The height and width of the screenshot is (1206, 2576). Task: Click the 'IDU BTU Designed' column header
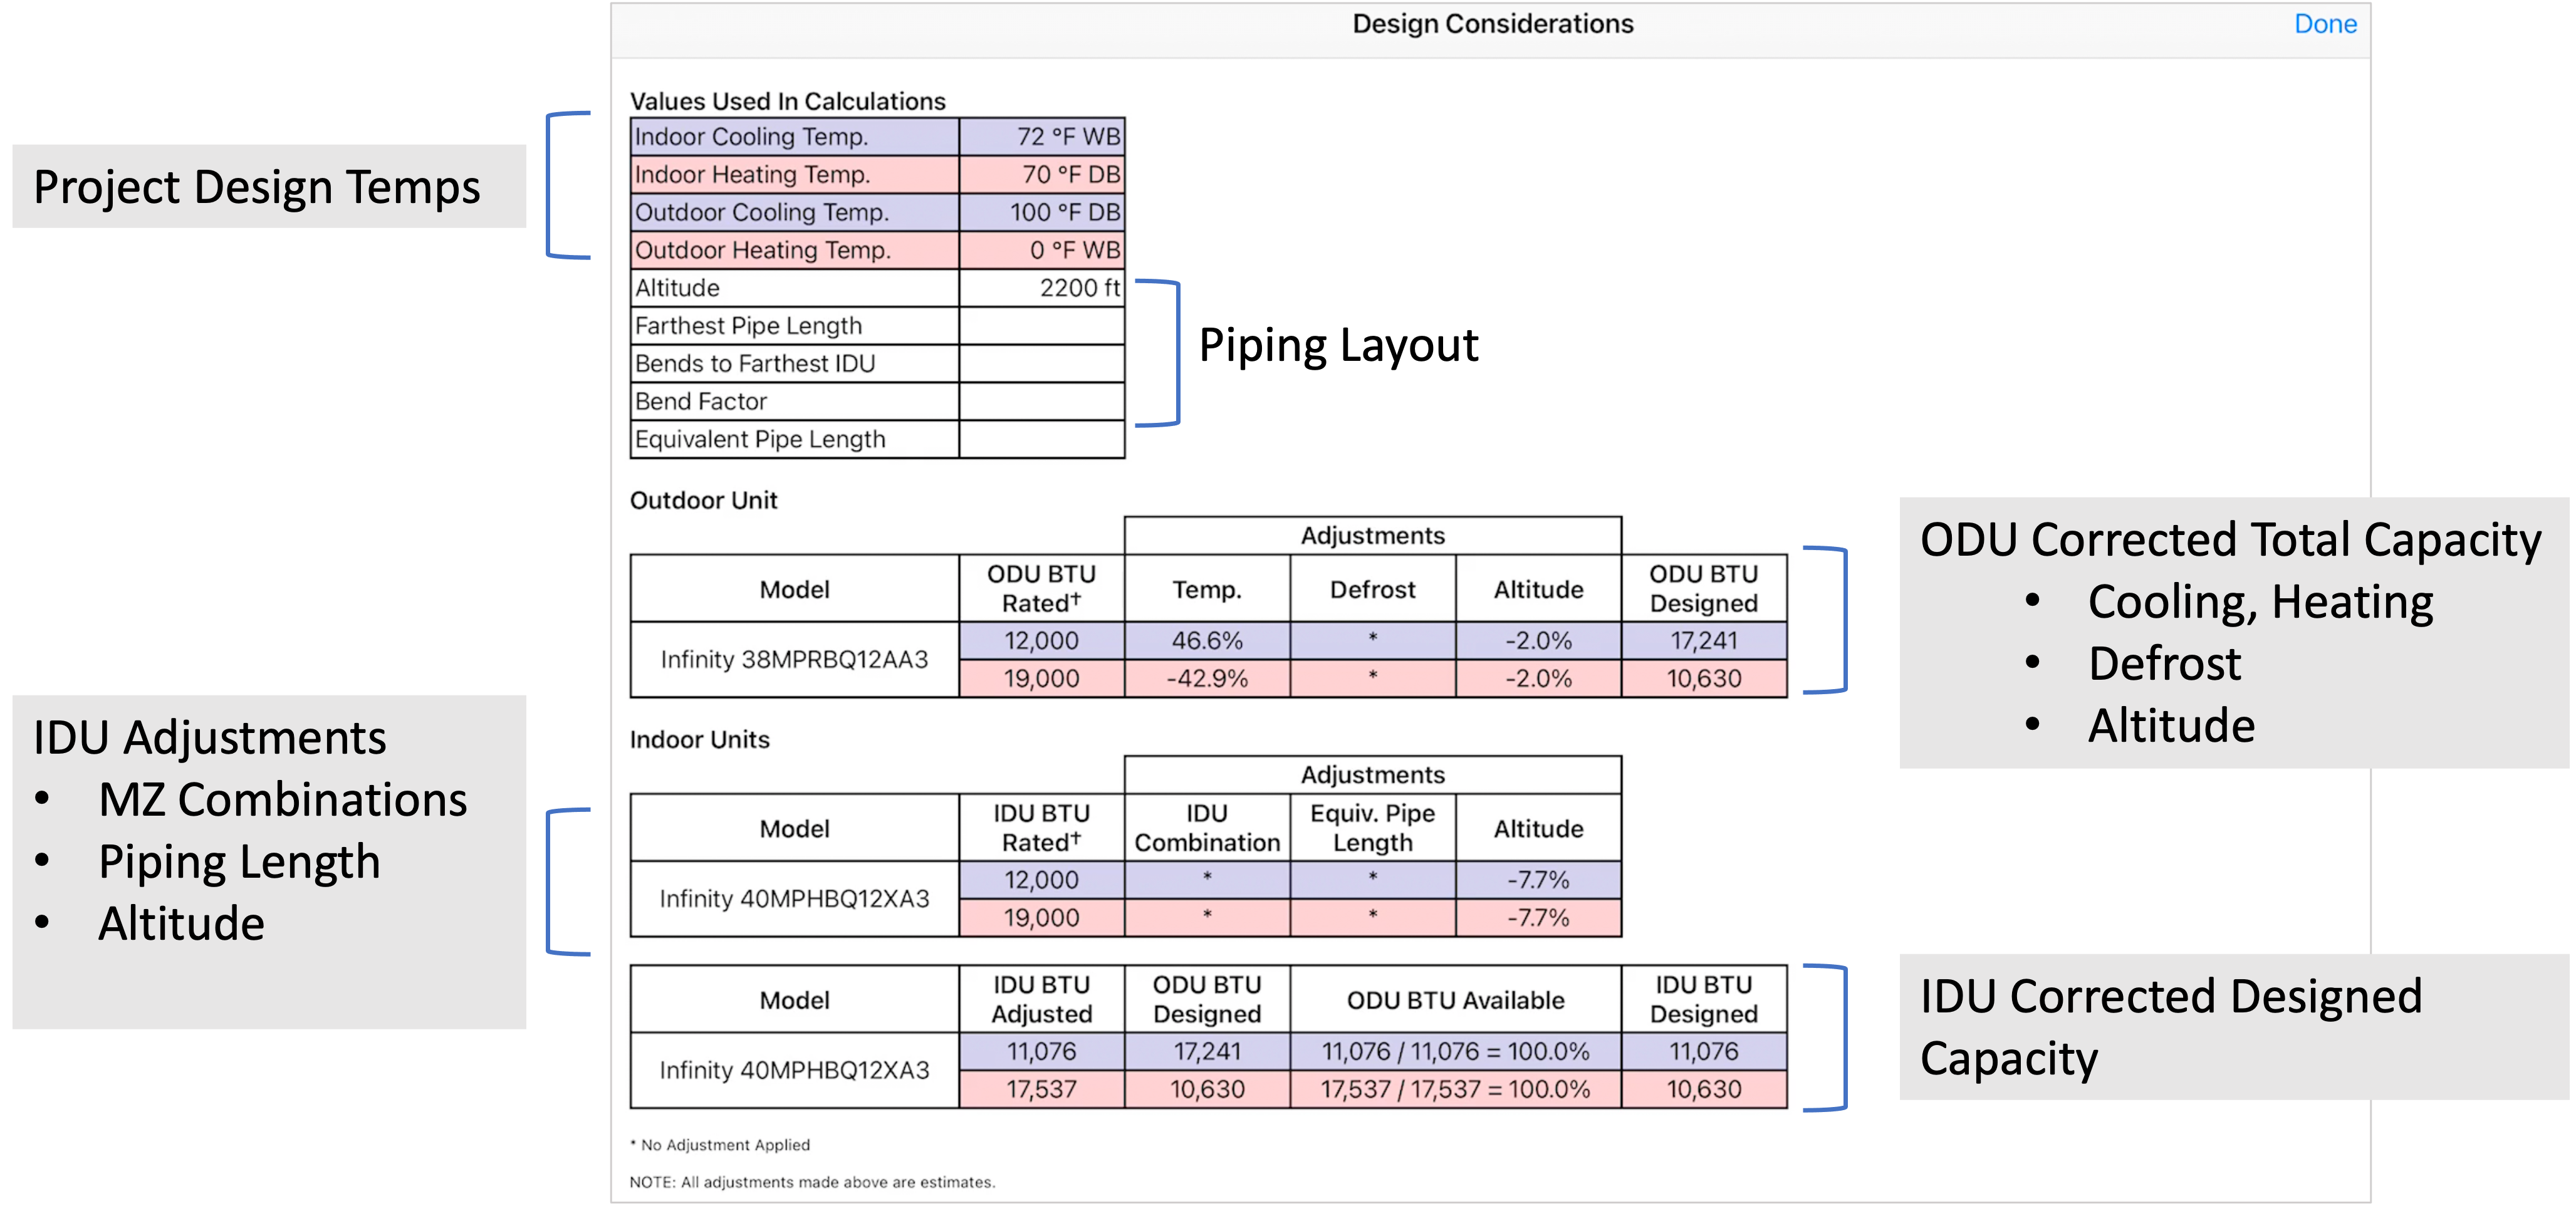[x=1704, y=999]
